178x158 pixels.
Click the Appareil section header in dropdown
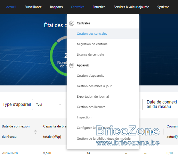tap(83, 65)
